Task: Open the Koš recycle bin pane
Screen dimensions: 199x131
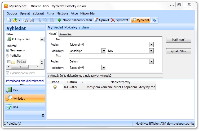Action: point(25,107)
